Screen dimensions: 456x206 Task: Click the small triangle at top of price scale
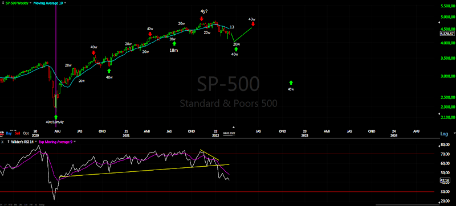click(439, 22)
